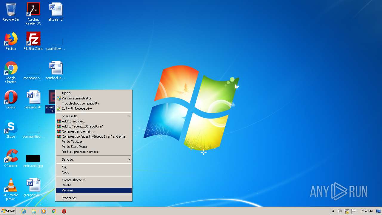Select the leftsale.rtf file icon
Screen dimensions: 382x215
click(56, 12)
